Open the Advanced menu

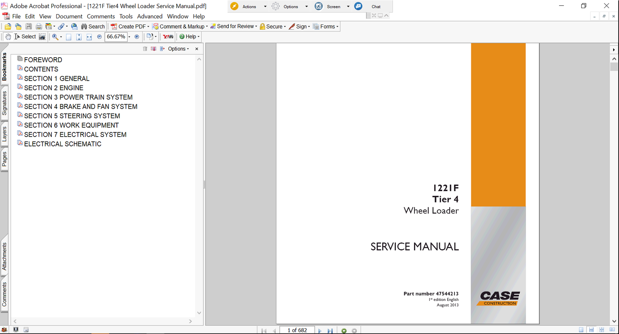point(149,16)
